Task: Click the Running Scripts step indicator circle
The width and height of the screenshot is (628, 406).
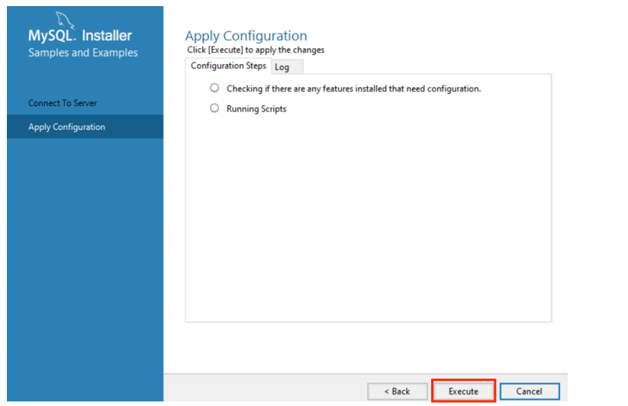Action: coord(214,108)
